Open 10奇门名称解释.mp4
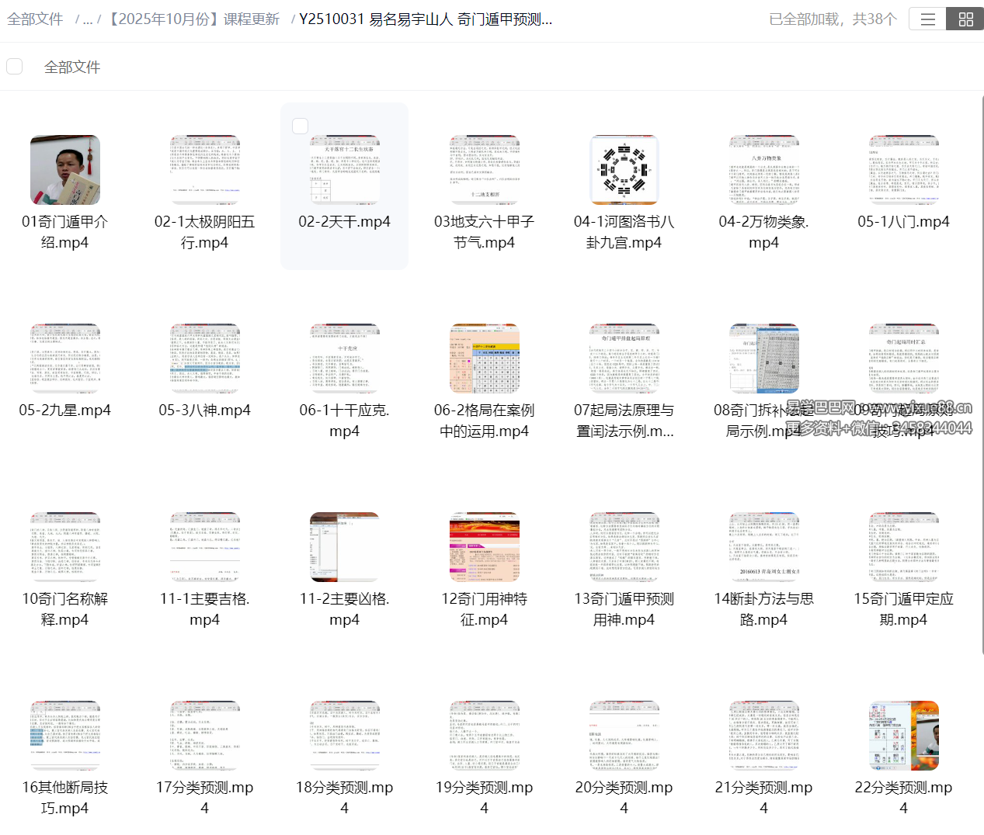 (x=64, y=547)
